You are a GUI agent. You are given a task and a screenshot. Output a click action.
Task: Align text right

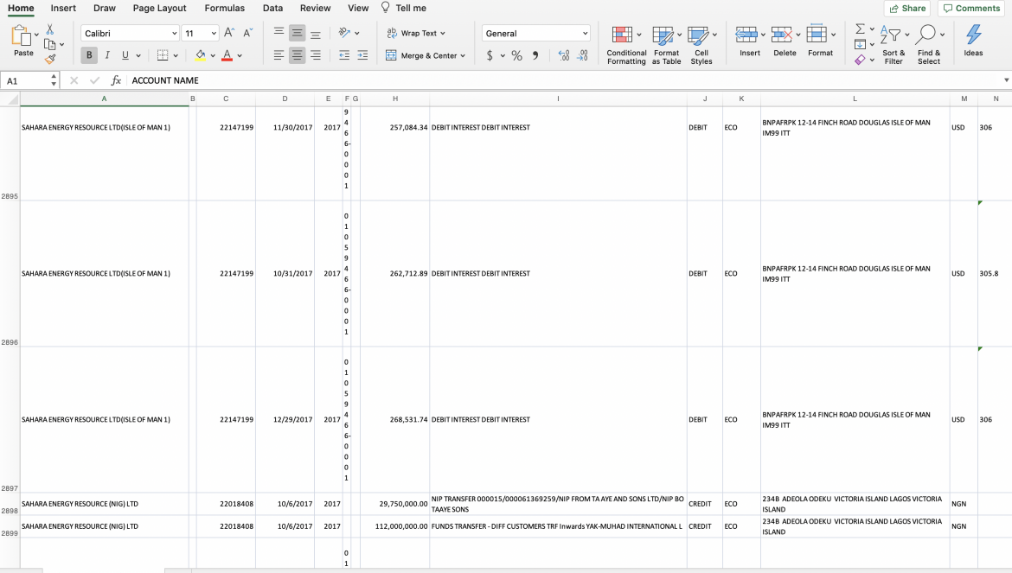[315, 55]
